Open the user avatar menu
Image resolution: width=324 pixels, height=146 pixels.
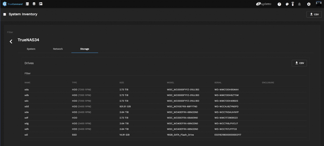coord(319,4)
